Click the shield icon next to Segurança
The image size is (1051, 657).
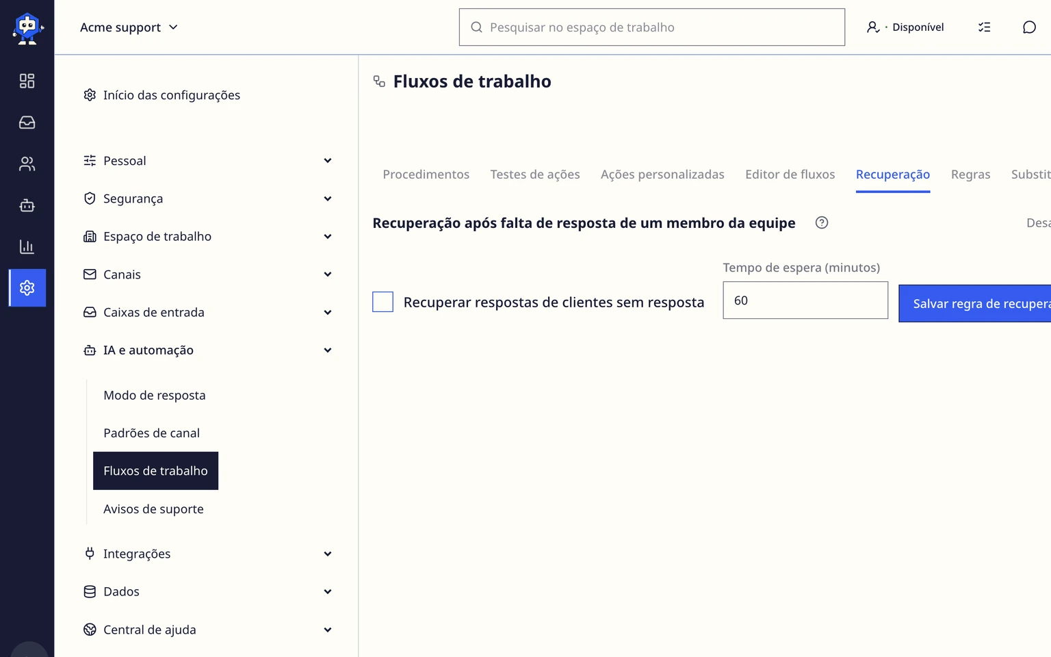click(x=90, y=198)
